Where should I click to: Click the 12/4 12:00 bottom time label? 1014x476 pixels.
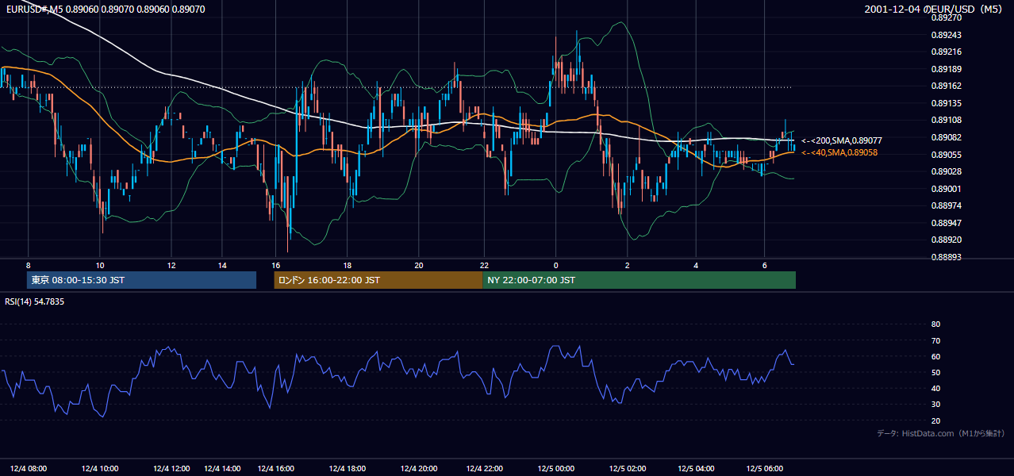pyautogui.click(x=171, y=468)
